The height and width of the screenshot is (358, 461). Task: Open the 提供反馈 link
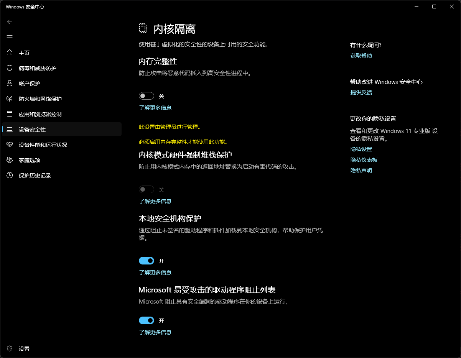click(361, 92)
